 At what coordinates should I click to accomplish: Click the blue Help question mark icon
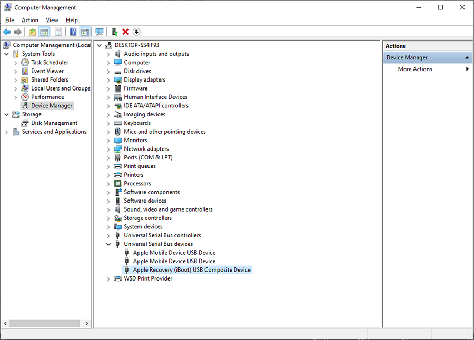(73, 32)
